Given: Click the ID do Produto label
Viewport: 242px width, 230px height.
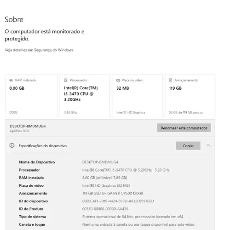Looking at the screenshot, I should point(31,209).
